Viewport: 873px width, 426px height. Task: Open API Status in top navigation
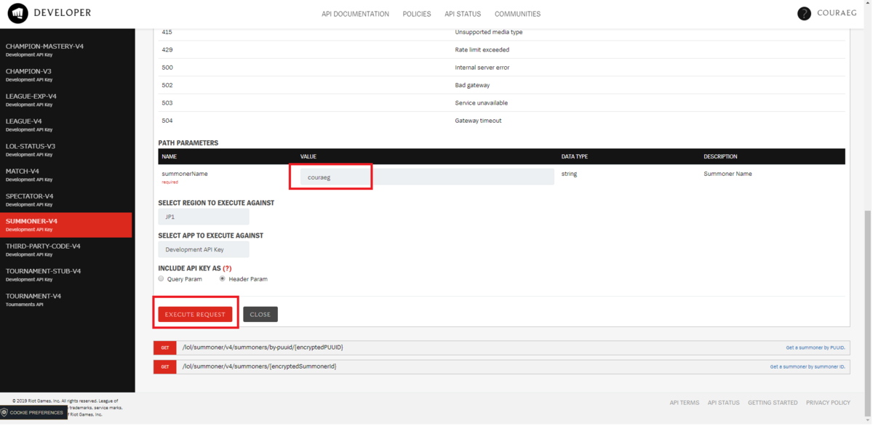463,14
